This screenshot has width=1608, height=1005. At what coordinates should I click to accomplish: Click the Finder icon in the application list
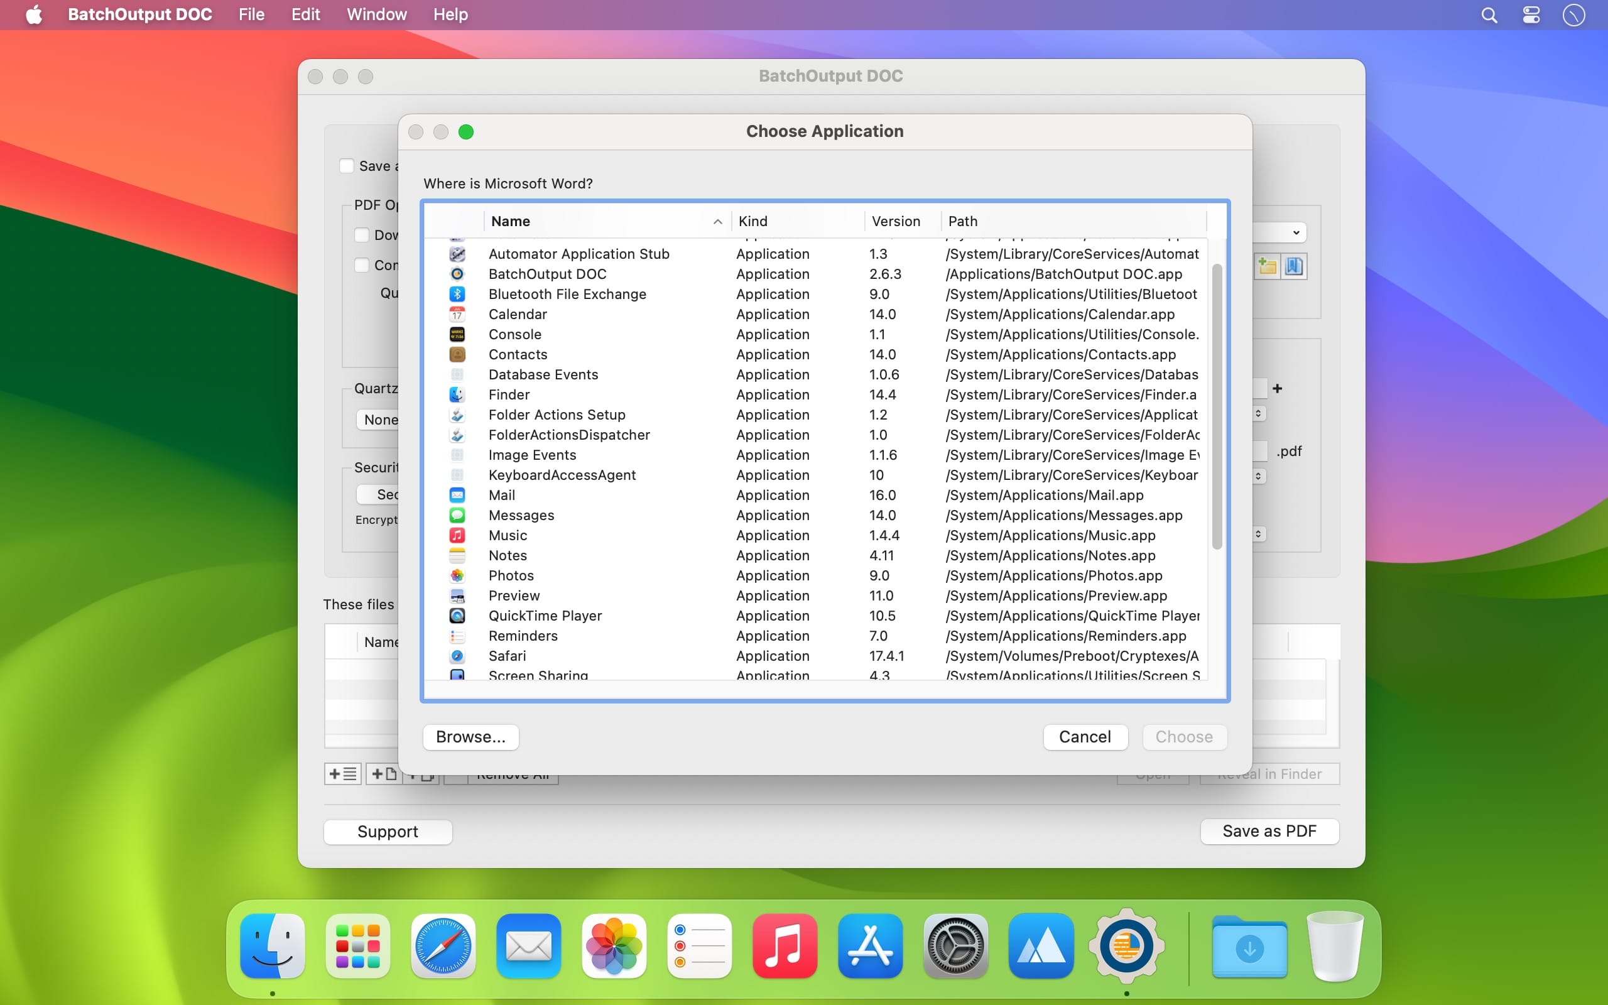click(457, 394)
